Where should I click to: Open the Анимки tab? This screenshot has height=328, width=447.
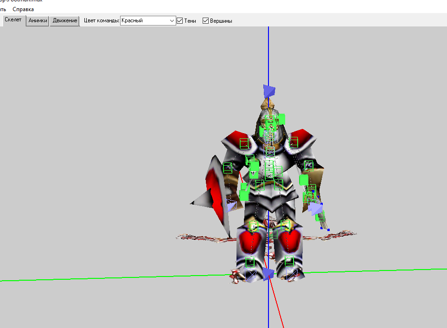pos(38,21)
